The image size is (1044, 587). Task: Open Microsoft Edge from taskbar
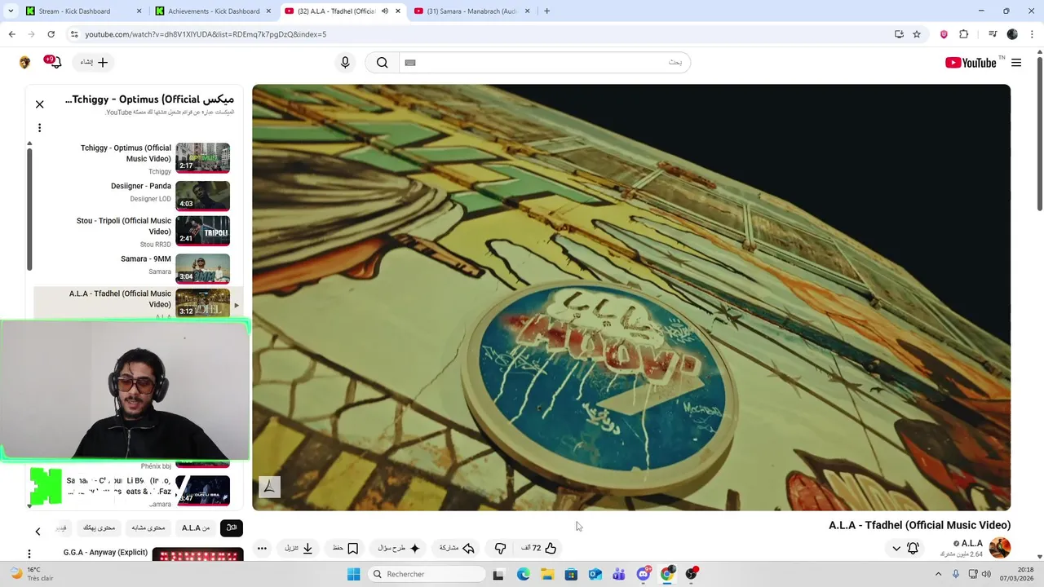click(x=523, y=574)
